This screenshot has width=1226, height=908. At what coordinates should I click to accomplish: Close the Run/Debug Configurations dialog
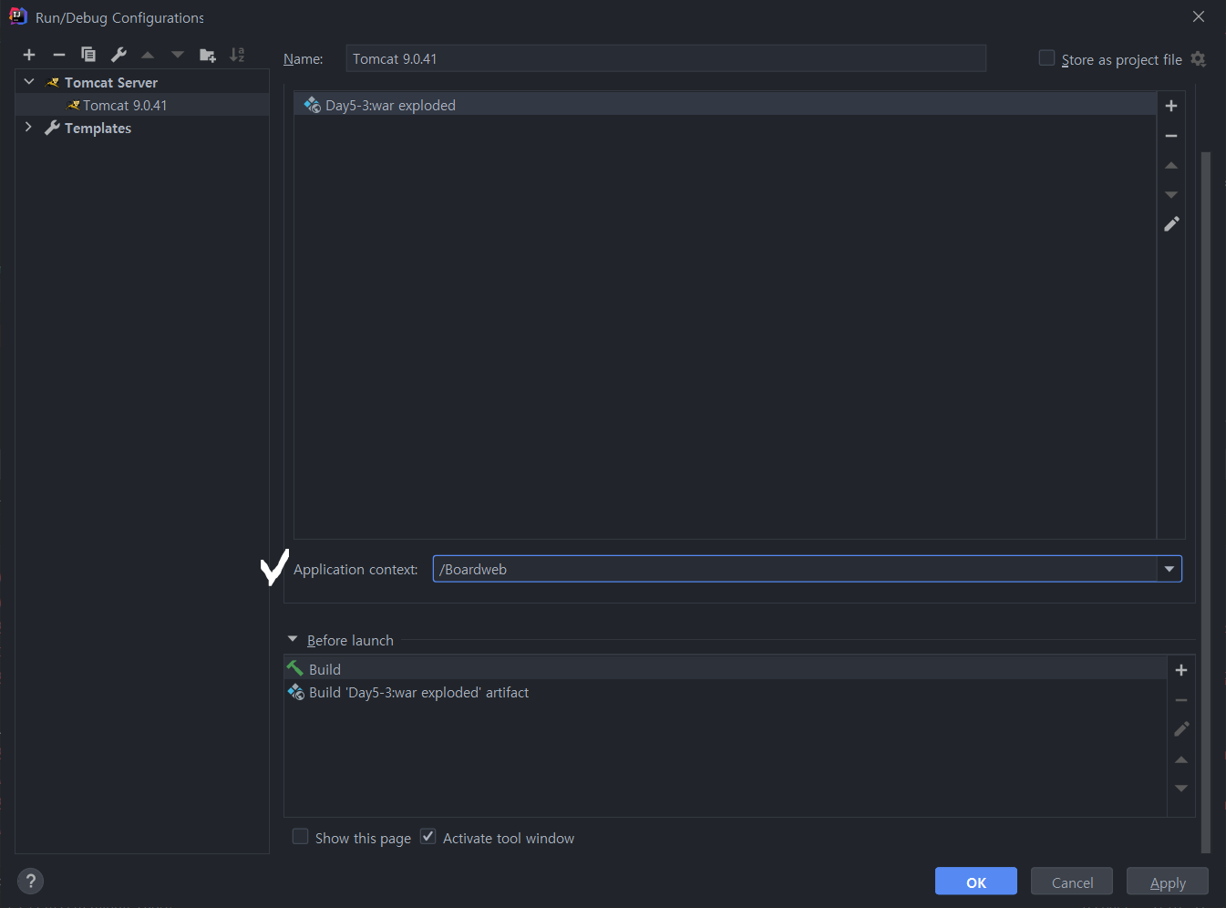1199,16
